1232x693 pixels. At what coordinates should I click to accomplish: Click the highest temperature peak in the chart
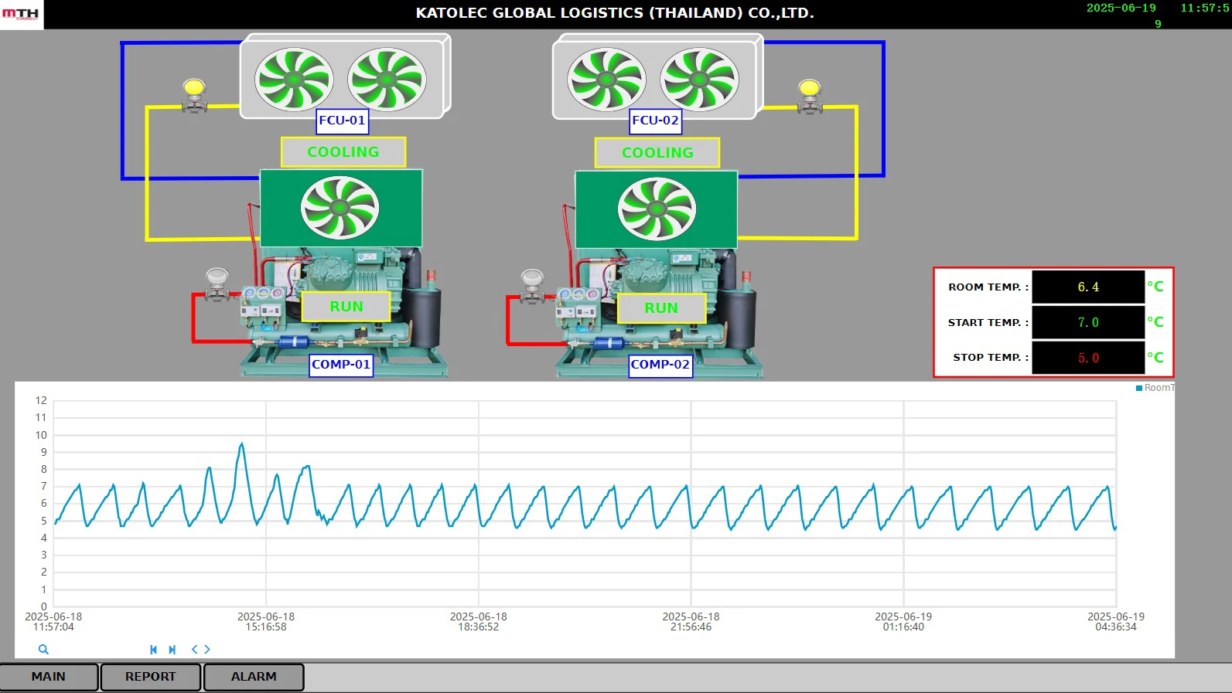(x=242, y=444)
